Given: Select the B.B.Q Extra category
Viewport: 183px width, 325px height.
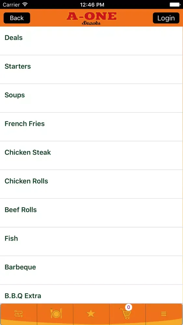Looking at the screenshot, I should (91, 294).
